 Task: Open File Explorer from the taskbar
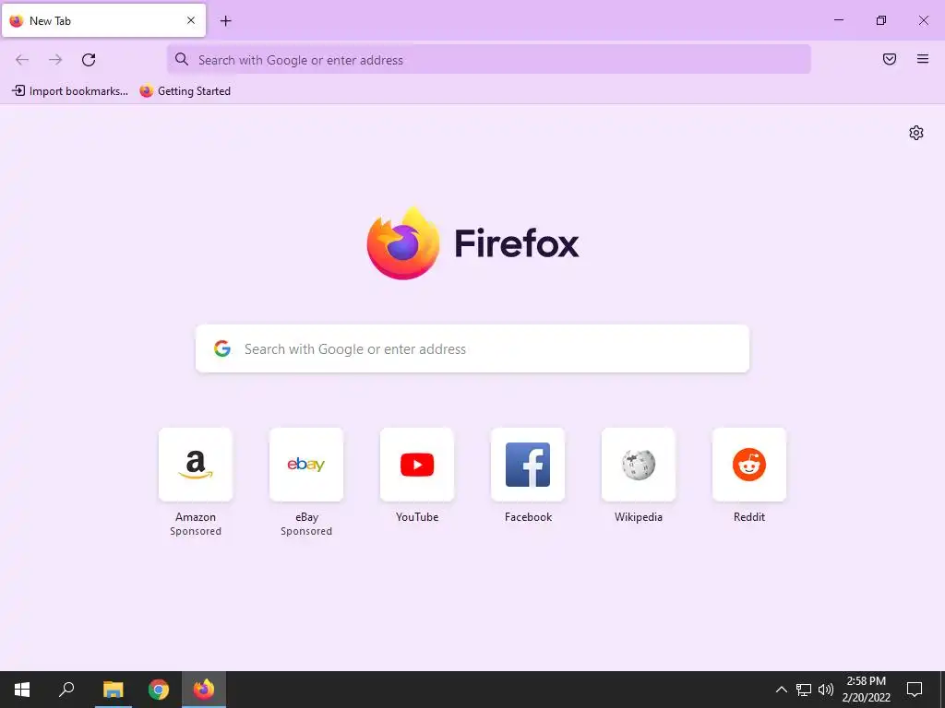(113, 690)
